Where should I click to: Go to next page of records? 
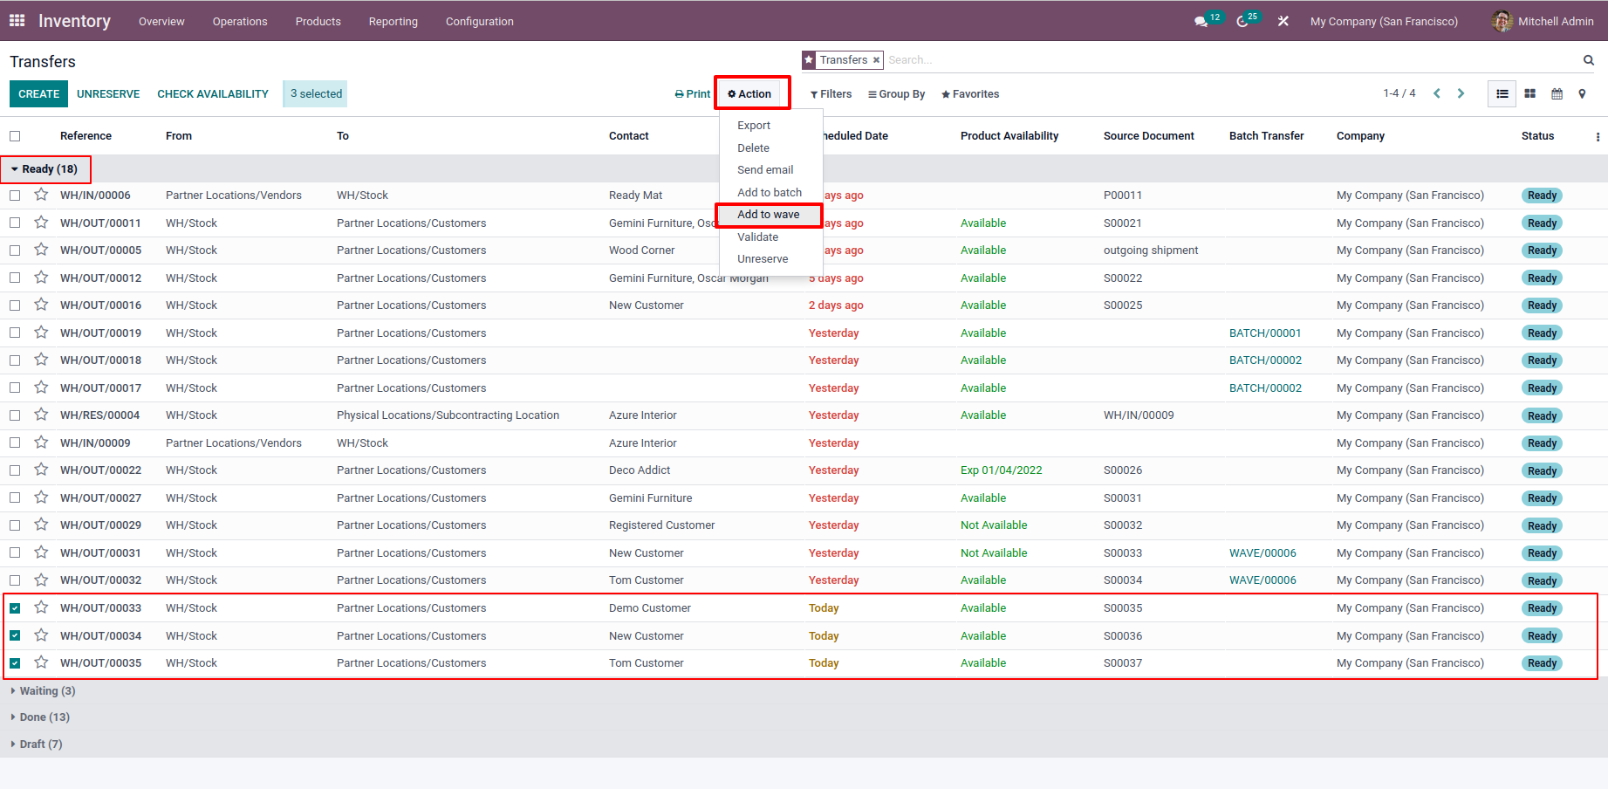(x=1461, y=93)
